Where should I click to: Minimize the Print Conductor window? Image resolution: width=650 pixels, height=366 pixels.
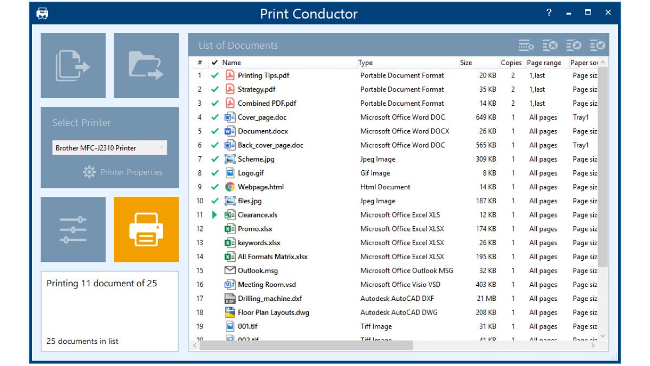pyautogui.click(x=569, y=13)
